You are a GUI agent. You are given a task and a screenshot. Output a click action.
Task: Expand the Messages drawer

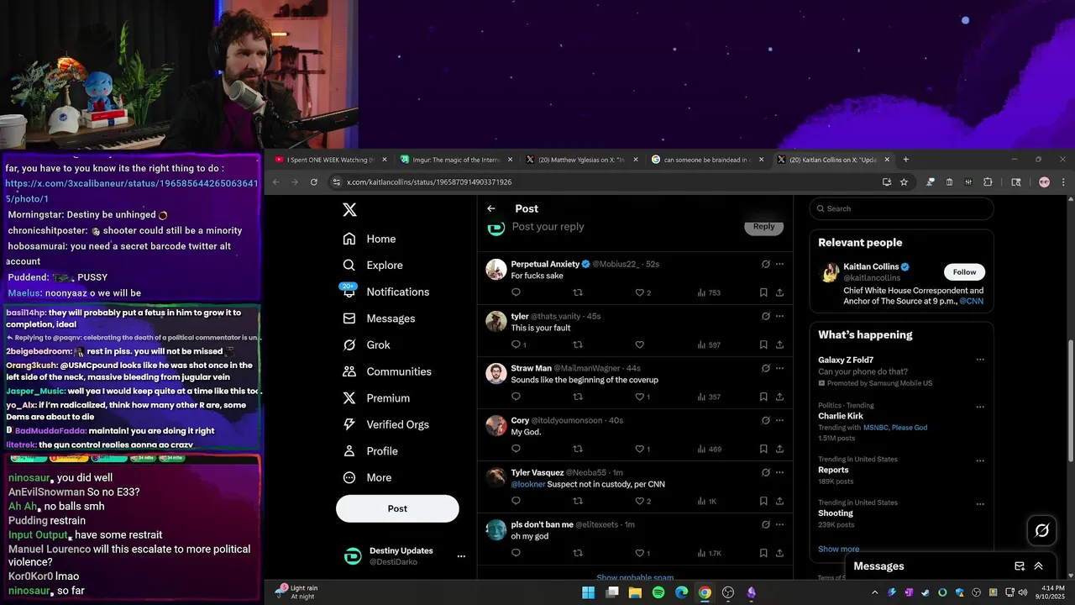pyautogui.click(x=1038, y=566)
